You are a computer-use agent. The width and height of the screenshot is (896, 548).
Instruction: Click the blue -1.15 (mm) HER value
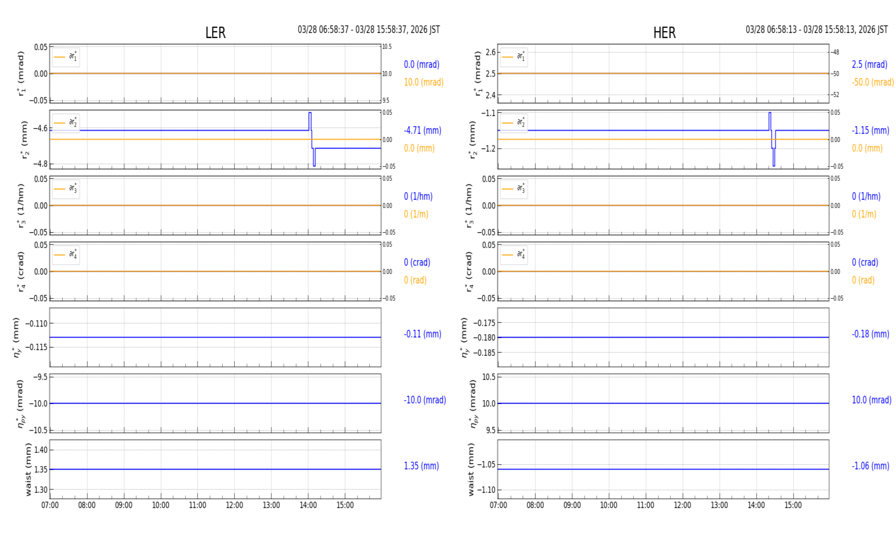pos(870,131)
